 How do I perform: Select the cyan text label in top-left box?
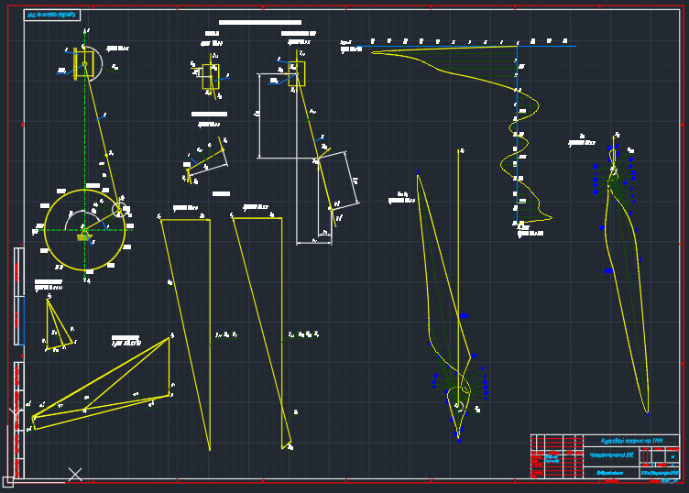(x=51, y=15)
